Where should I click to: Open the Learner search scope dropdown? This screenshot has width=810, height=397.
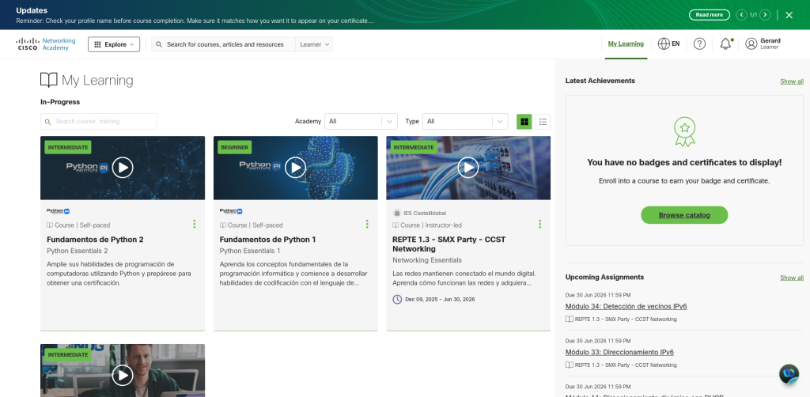[314, 44]
